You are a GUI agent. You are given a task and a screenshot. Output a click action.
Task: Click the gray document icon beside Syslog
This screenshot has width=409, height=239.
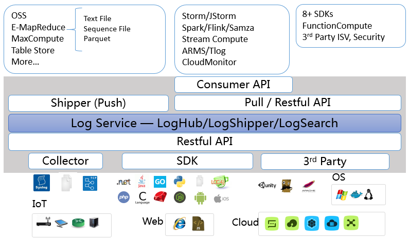click(x=66, y=183)
